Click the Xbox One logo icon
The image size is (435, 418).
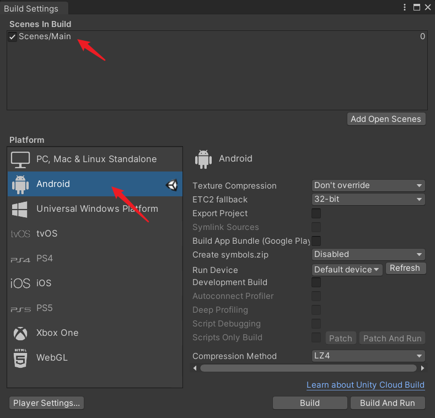20,333
